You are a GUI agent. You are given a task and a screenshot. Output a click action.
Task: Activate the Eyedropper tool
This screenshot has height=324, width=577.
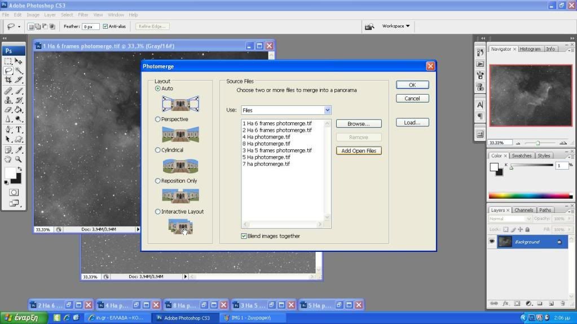[19, 149]
